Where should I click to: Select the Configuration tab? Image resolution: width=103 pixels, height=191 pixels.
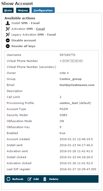tap(43, 10)
